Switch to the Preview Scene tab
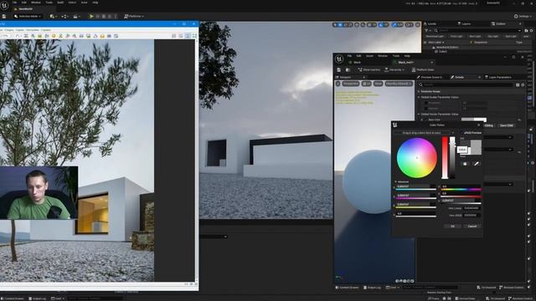Viewport: 536px width, 301px height. point(430,77)
